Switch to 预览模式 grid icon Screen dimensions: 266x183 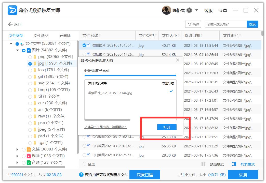[203, 164]
